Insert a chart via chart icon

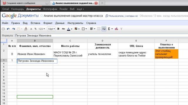pos(116,29)
